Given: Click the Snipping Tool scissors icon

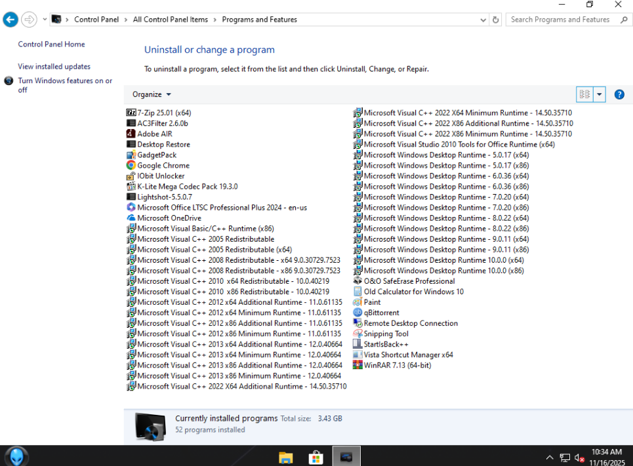Looking at the screenshot, I should 357,333.
